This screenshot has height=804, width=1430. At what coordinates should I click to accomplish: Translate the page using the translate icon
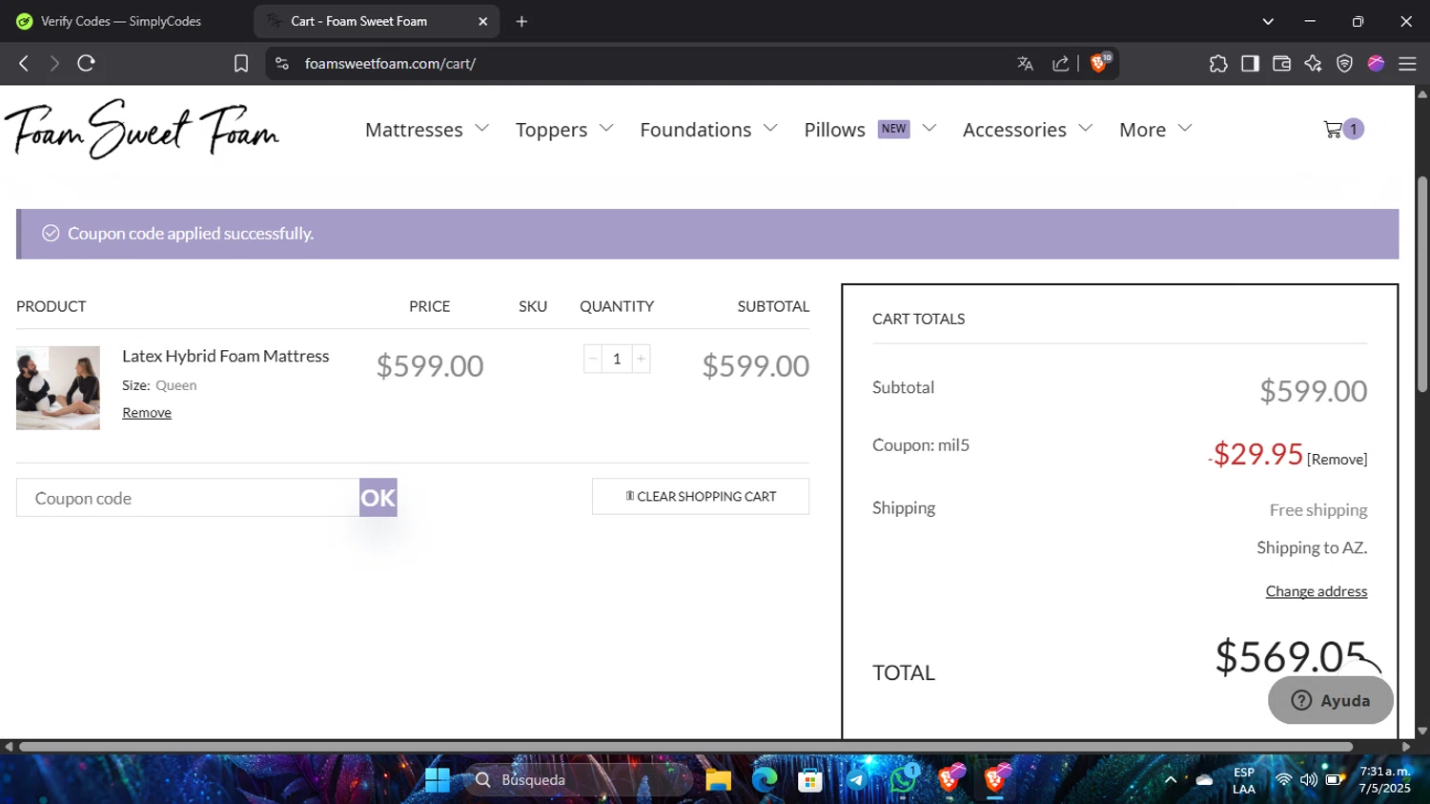(1026, 64)
